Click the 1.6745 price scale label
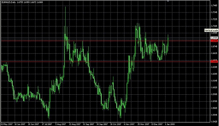Screen dimensions: 219x126 point(214,47)
